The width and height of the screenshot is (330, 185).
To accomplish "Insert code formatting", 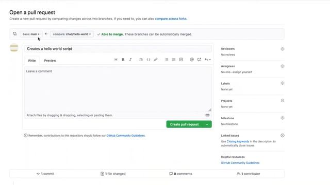I will [x=148, y=60].
